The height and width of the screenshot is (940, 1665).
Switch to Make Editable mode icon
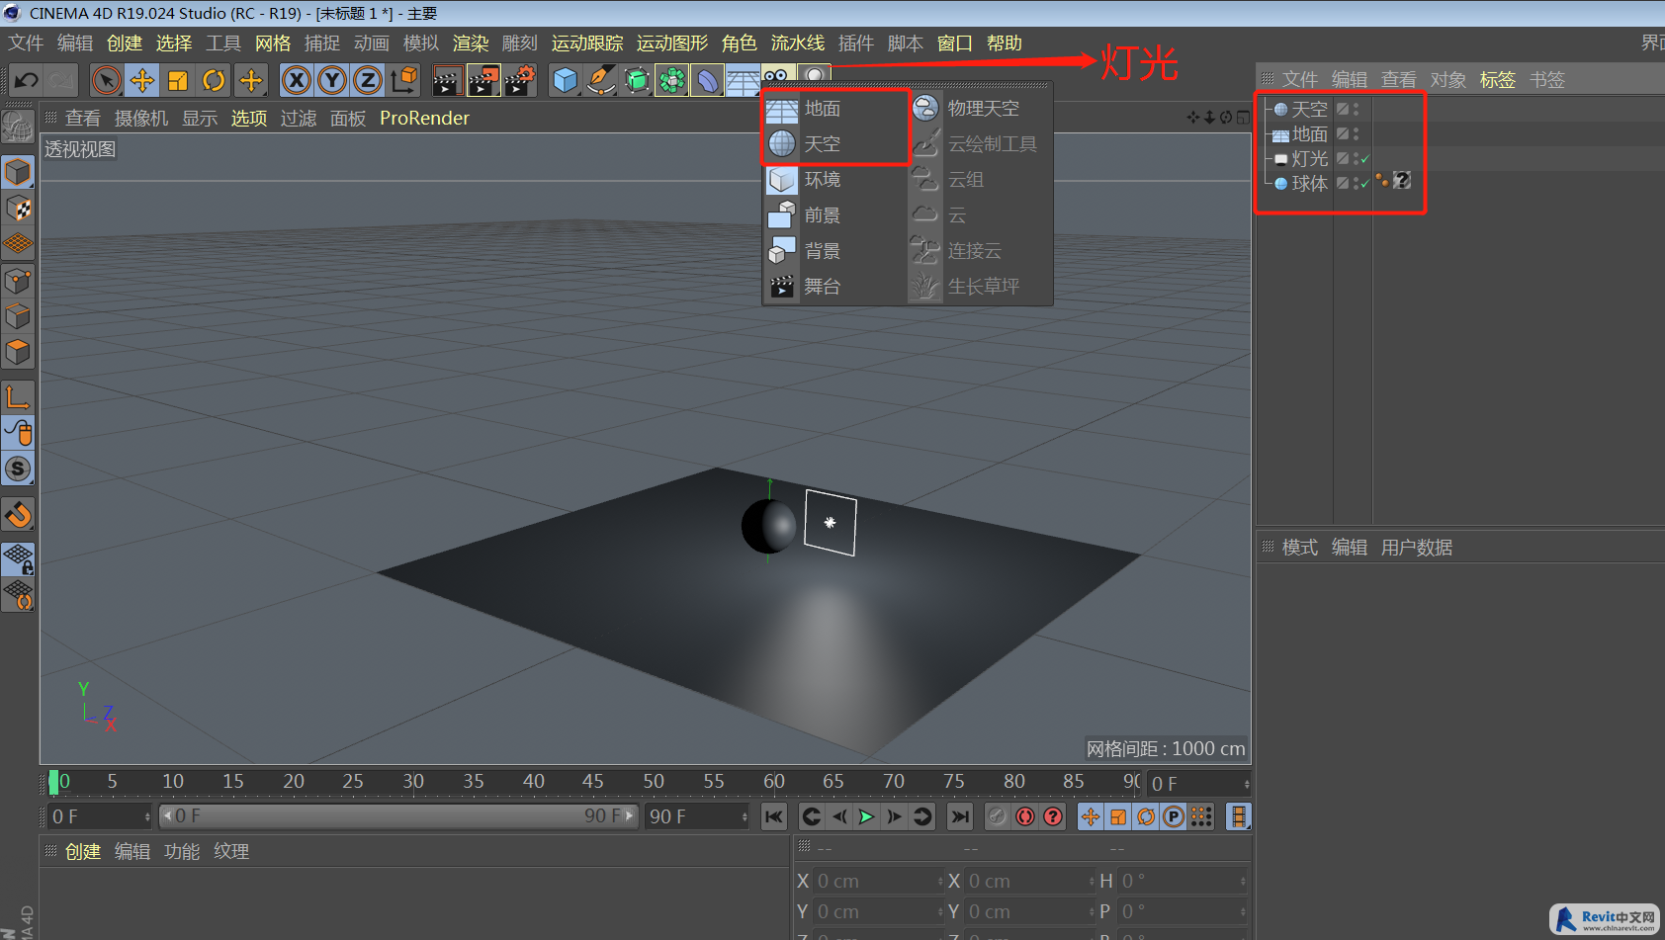[x=18, y=127]
